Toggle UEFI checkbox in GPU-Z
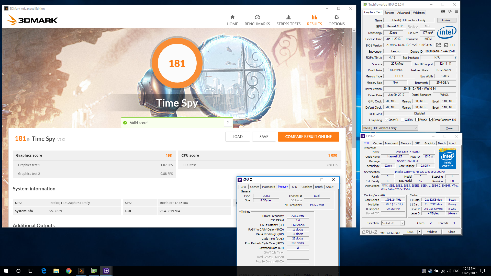This screenshot has height=276, width=491. tap(446, 45)
